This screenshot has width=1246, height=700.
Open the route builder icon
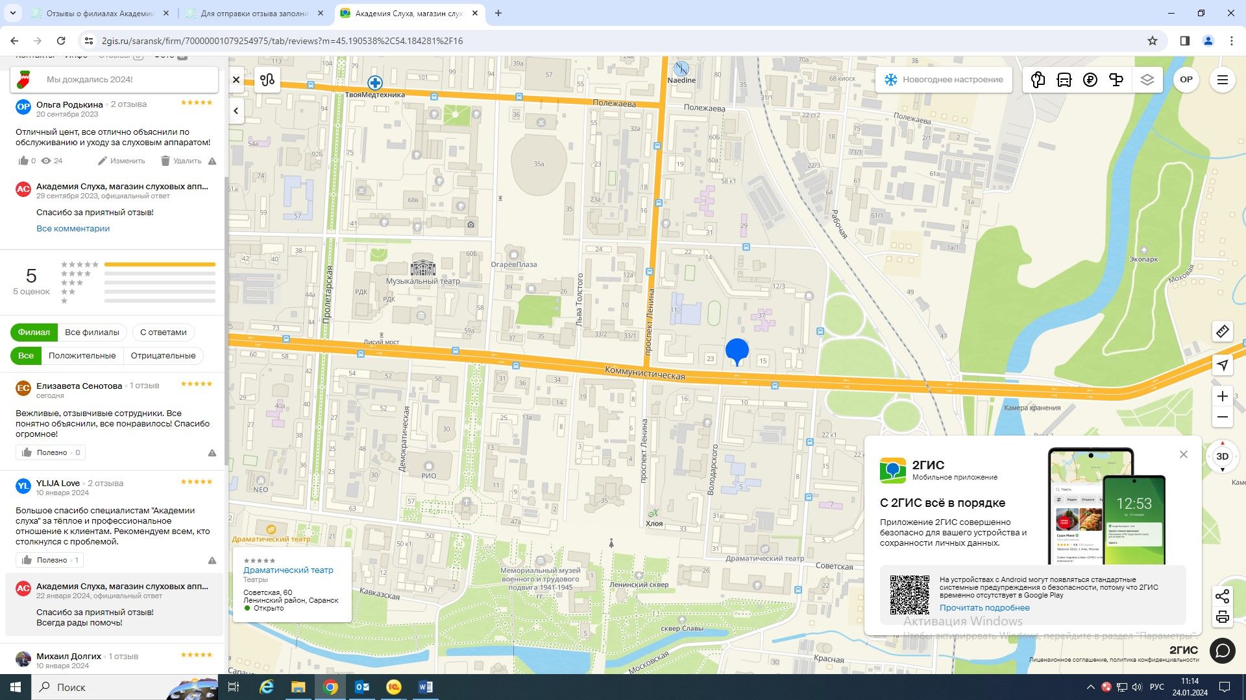[267, 80]
